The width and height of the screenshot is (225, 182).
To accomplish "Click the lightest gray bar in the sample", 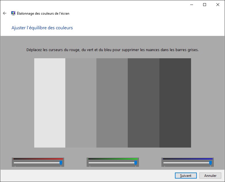I will point(50,103).
